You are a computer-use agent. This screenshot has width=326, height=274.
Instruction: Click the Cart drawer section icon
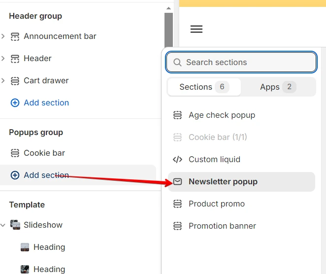pos(15,81)
